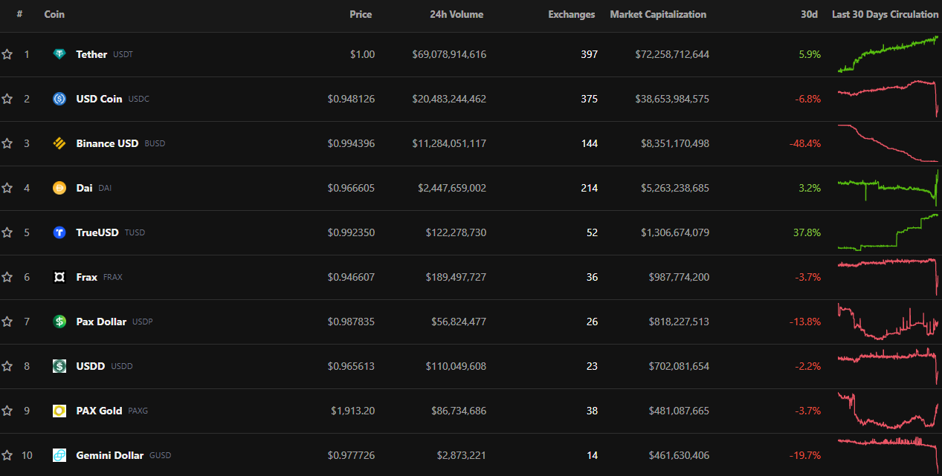
Task: Sort the table by Price column header
Action: tap(361, 14)
